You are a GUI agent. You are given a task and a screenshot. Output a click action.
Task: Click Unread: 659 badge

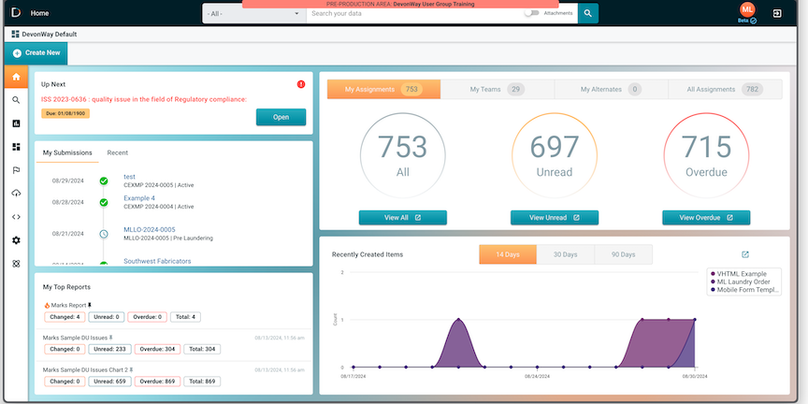point(109,382)
